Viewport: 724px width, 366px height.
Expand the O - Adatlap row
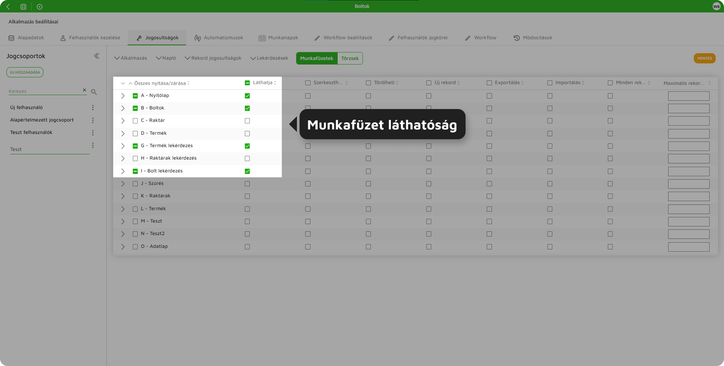[x=123, y=247]
